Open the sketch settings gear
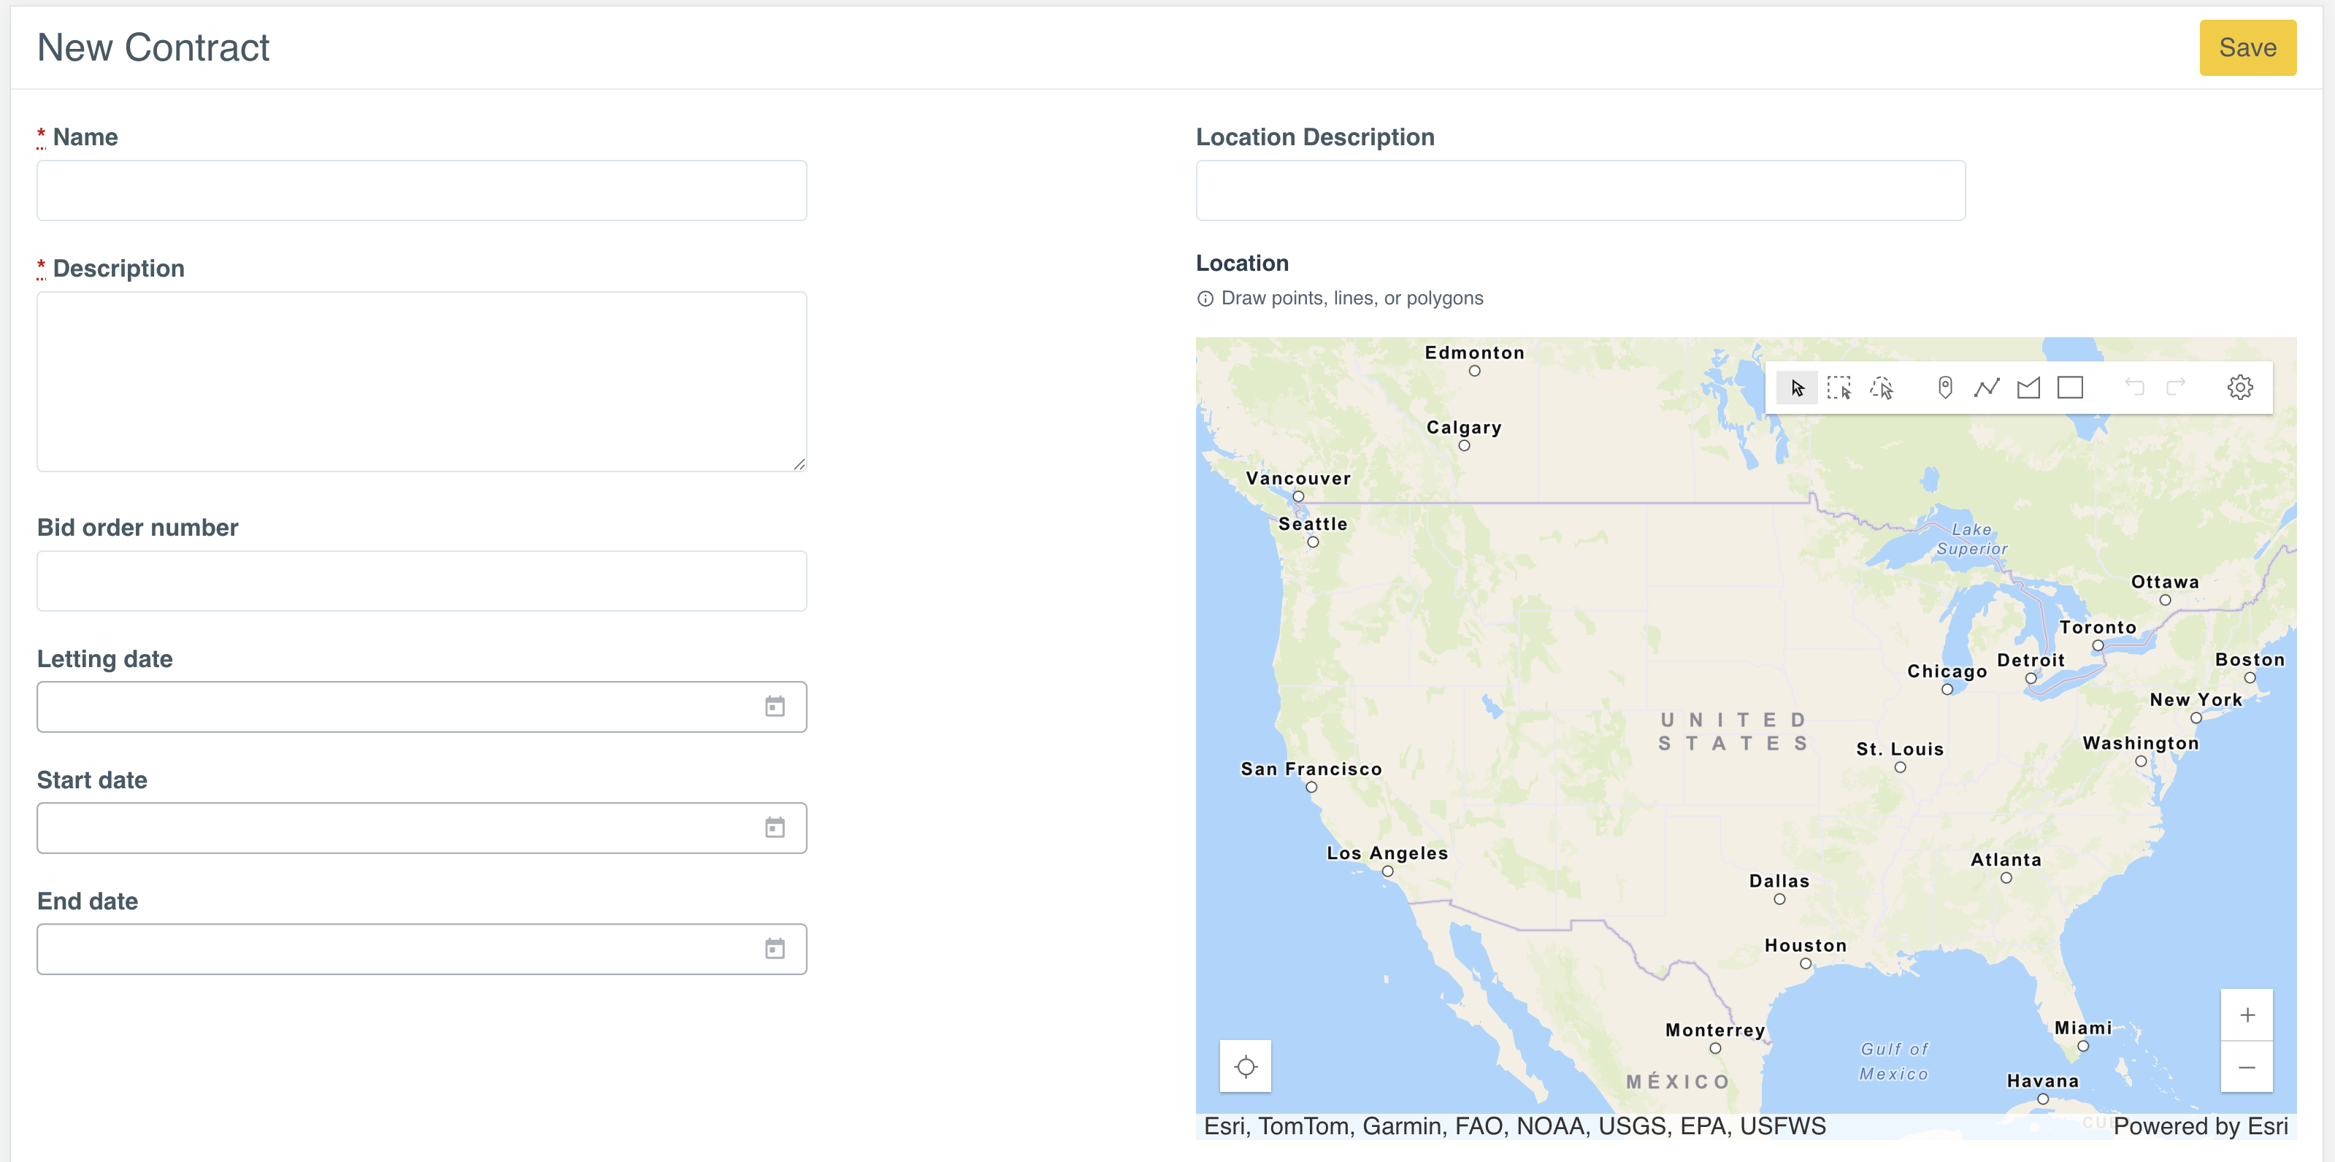Screen dimensions: 2335x1162 (2240, 388)
